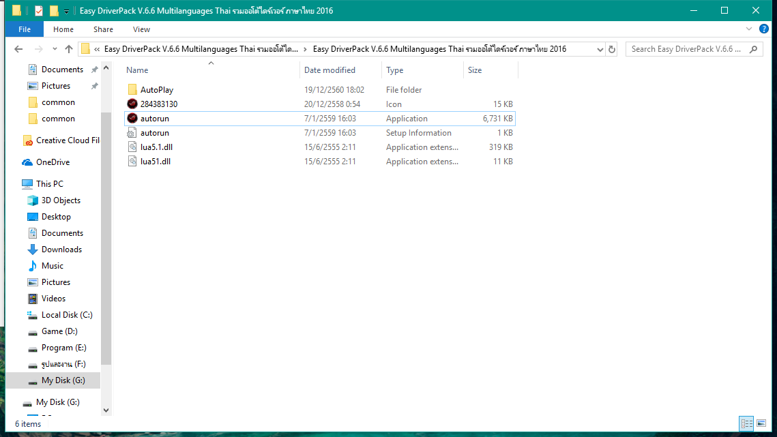Click the parent folder breadcrumb in address bar

point(201,49)
